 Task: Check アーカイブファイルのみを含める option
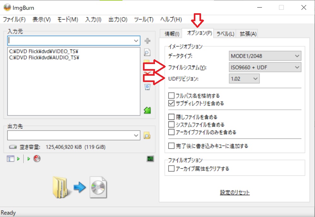tap(171, 132)
